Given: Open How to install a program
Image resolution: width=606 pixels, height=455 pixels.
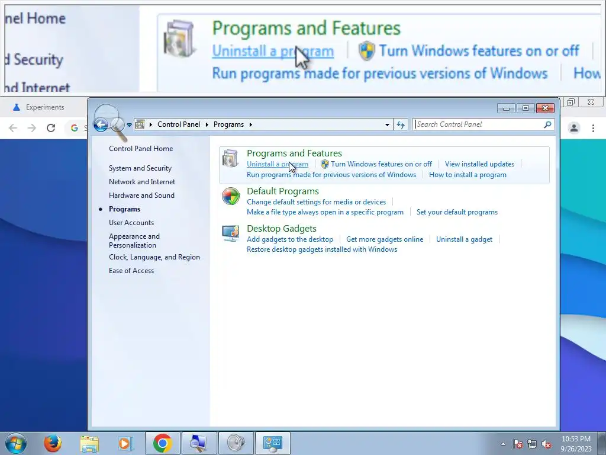Looking at the screenshot, I should pos(468,175).
